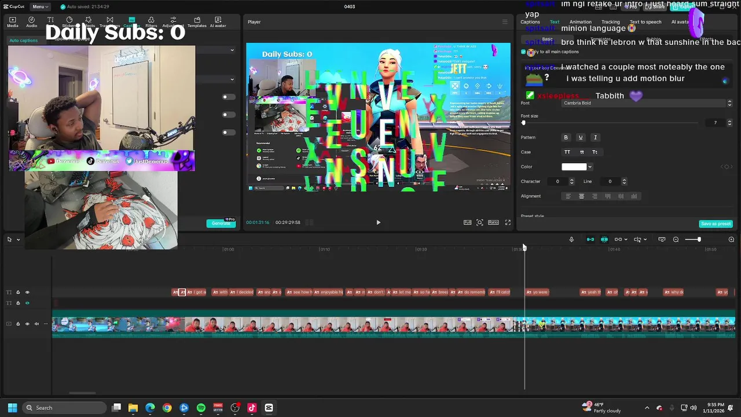Viewport: 741px width, 417px height.
Task: Click the Save as preset button
Action: pos(716,224)
